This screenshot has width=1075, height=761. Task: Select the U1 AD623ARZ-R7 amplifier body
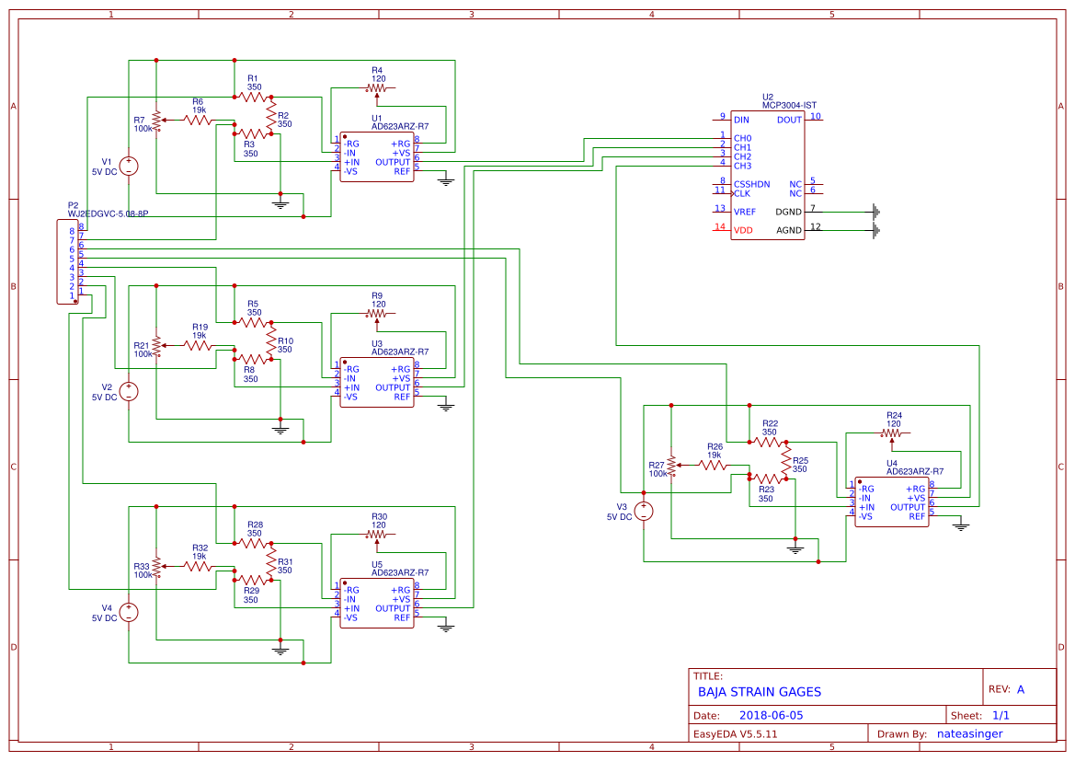[377, 157]
